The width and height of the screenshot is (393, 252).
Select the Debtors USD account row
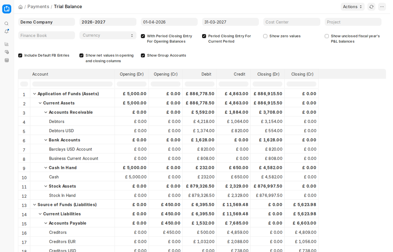pyautogui.click(x=168, y=131)
